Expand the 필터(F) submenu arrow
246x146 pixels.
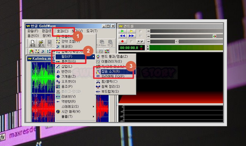pos(93,57)
